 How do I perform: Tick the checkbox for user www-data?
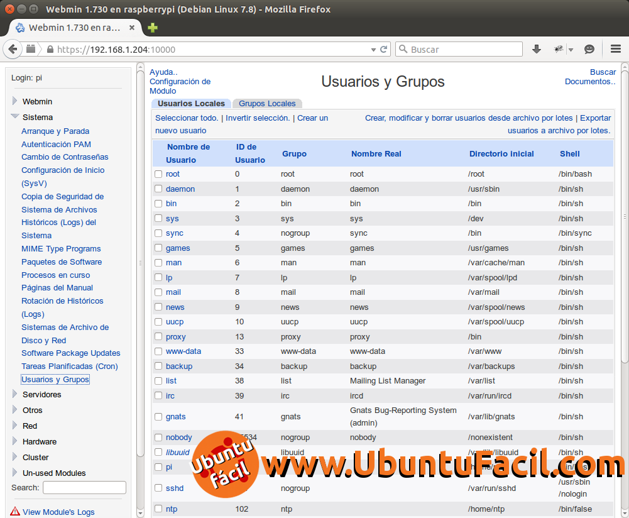coord(158,351)
